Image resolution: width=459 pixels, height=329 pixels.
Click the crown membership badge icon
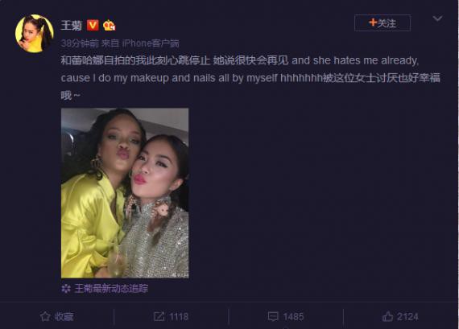(110, 26)
